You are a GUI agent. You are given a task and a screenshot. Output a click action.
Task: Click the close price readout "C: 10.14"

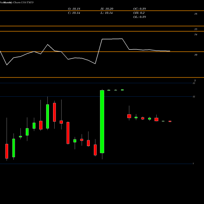[74, 13]
